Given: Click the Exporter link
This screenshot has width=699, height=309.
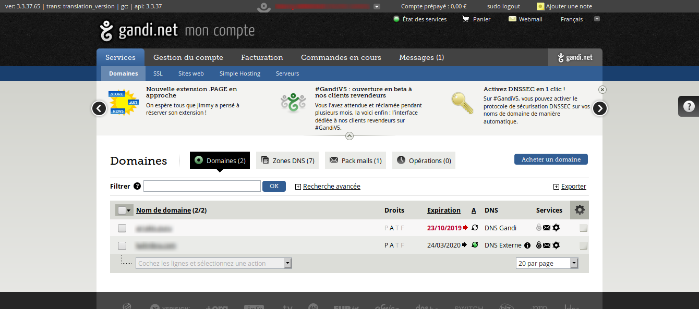Looking at the screenshot, I should coord(573,186).
